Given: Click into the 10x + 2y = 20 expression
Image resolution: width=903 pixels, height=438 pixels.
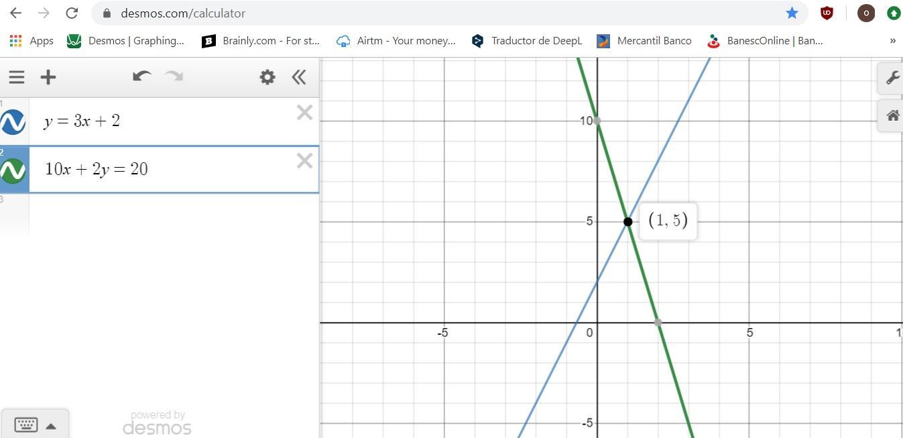Looking at the screenshot, I should (97, 169).
